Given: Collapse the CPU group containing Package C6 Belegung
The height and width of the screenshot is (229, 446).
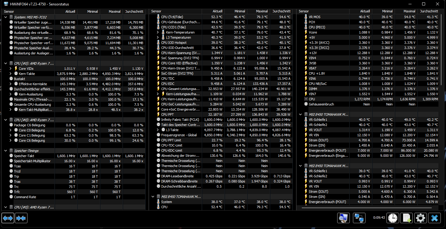Looking at the screenshot, I should pos(6,120).
